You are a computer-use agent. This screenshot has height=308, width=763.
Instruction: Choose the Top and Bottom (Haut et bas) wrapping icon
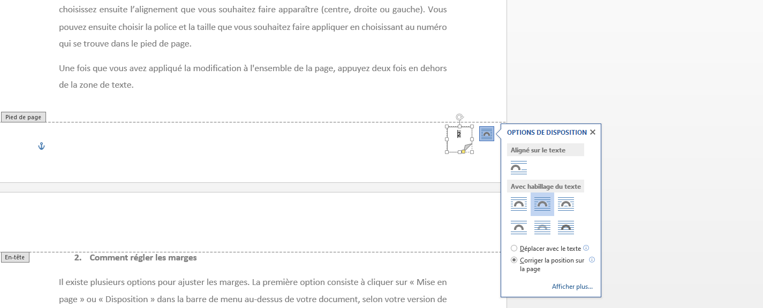click(x=519, y=228)
